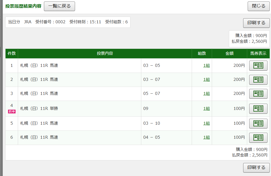The height and width of the screenshot is (176, 271).
Task: Open the 1組 link for bet 03-10
Action: pos(206,123)
